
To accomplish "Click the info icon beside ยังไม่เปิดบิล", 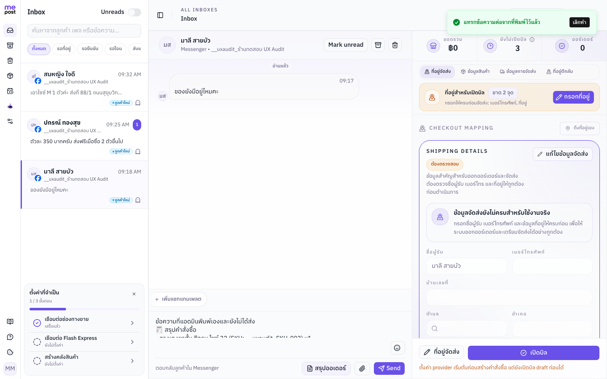I will pyautogui.click(x=532, y=40).
